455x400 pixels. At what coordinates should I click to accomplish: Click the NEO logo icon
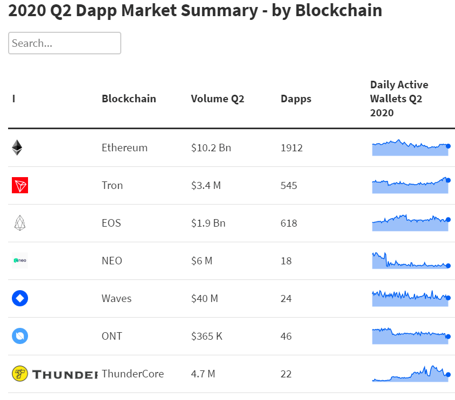[20, 261]
